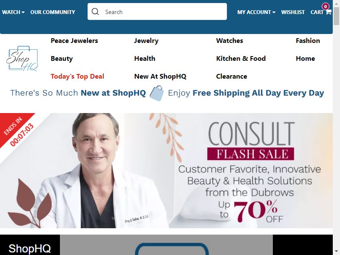
Task: Open the Kitchen & Food category
Action: coord(241,58)
